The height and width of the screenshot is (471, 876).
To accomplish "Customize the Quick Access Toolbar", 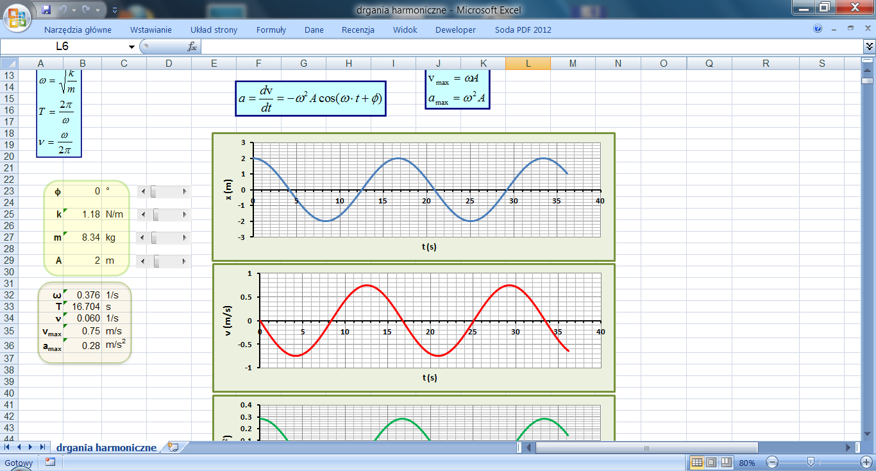I will click(114, 10).
